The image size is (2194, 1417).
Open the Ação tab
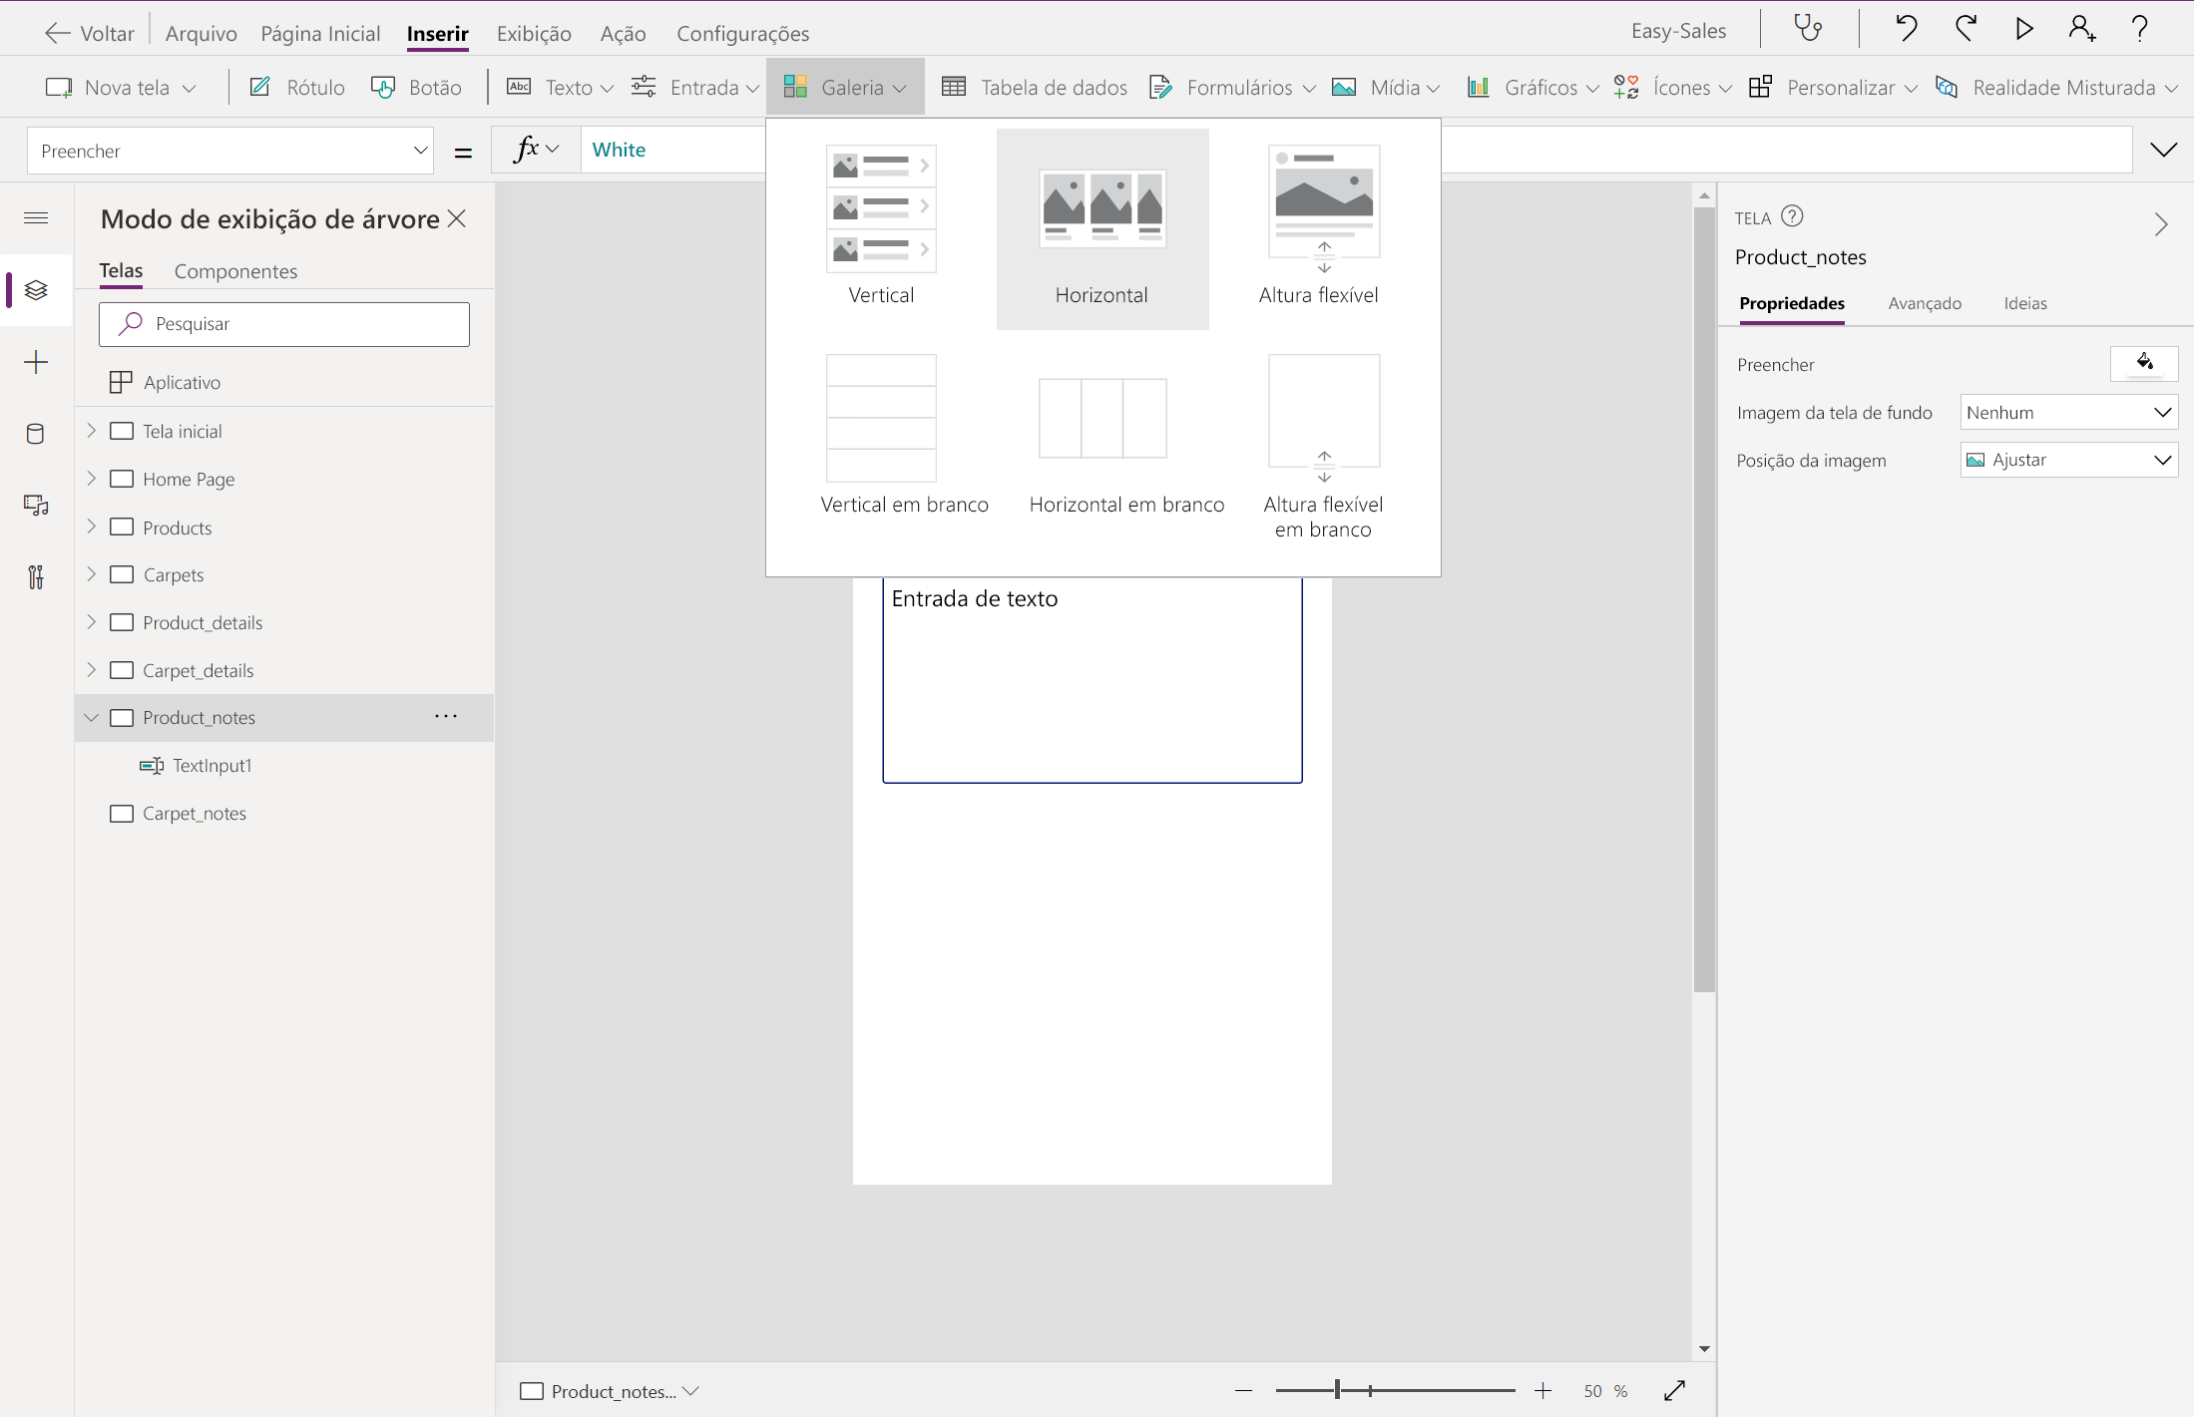624,33
